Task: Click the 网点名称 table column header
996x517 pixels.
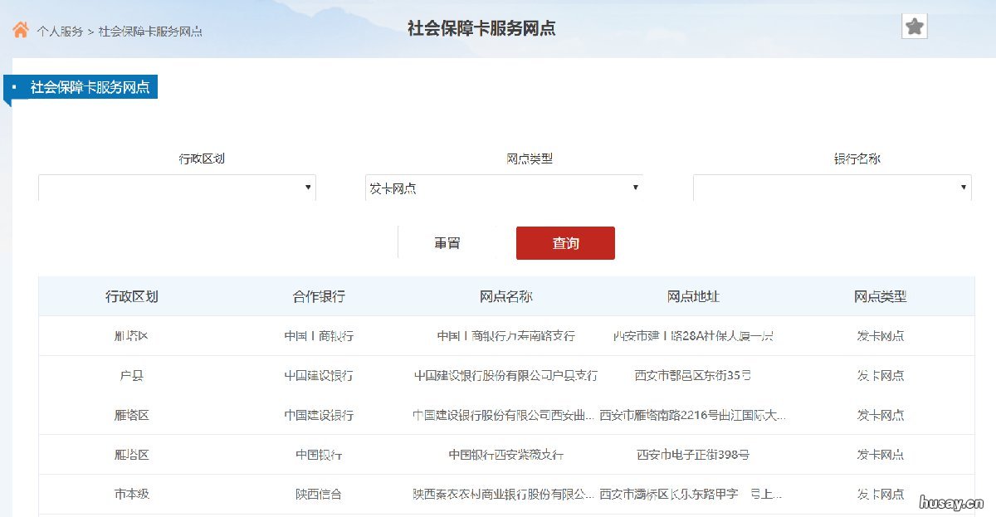Action: [507, 296]
